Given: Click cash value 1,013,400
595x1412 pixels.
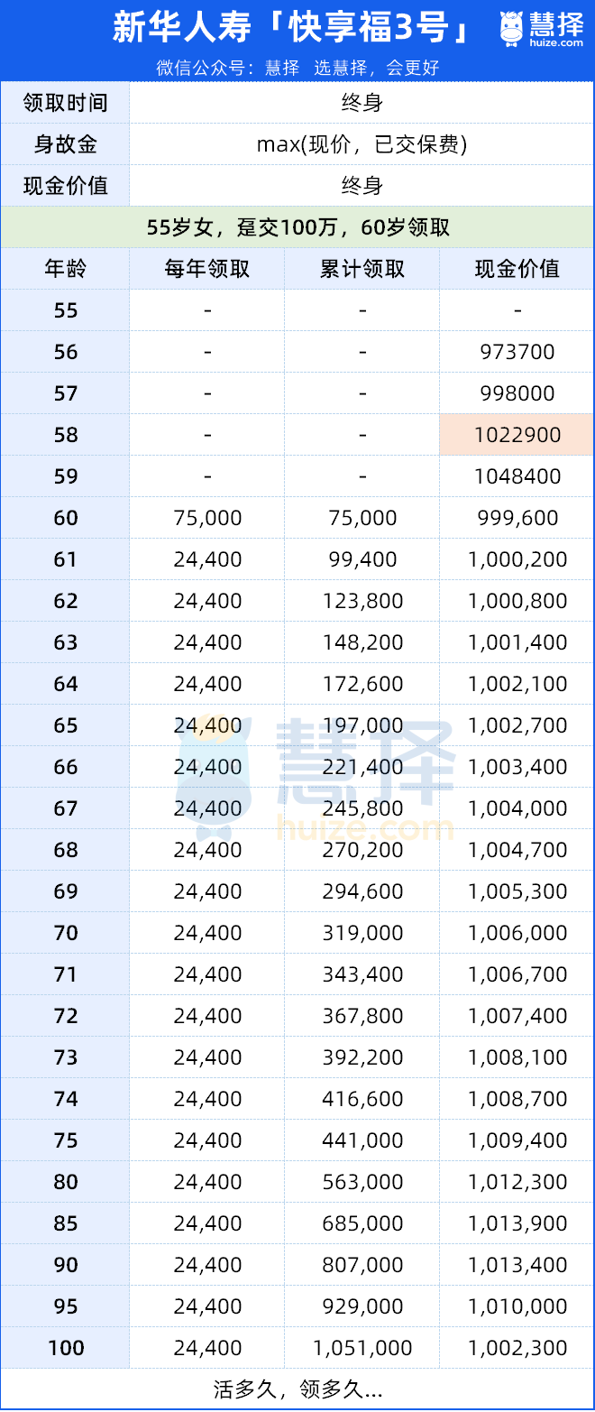Looking at the screenshot, I should coord(517,1265).
